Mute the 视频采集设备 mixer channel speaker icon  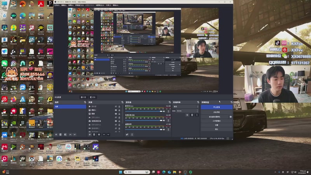pyautogui.click(x=164, y=121)
